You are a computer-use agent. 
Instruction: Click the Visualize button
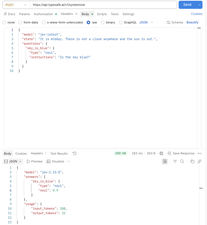click(x=55, y=161)
